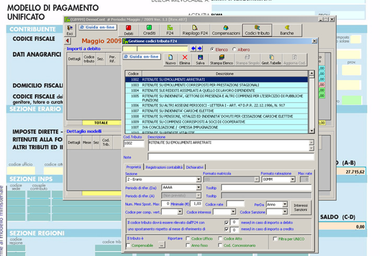Image resolution: width=390 pixels, height=256 pixels.
Task: Switch to the Dichiarativi tab
Action: click(195, 167)
